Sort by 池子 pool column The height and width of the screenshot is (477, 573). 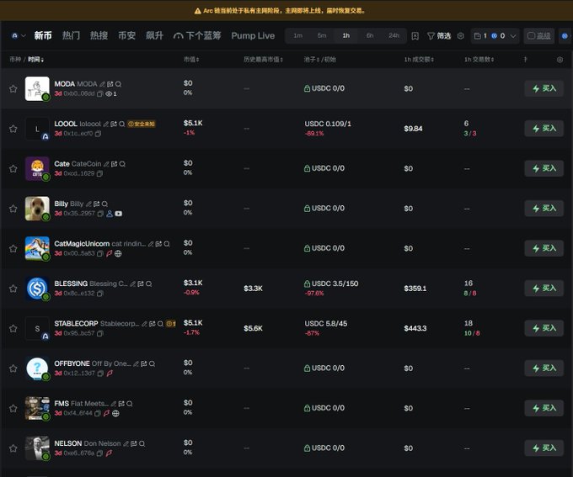(x=311, y=59)
